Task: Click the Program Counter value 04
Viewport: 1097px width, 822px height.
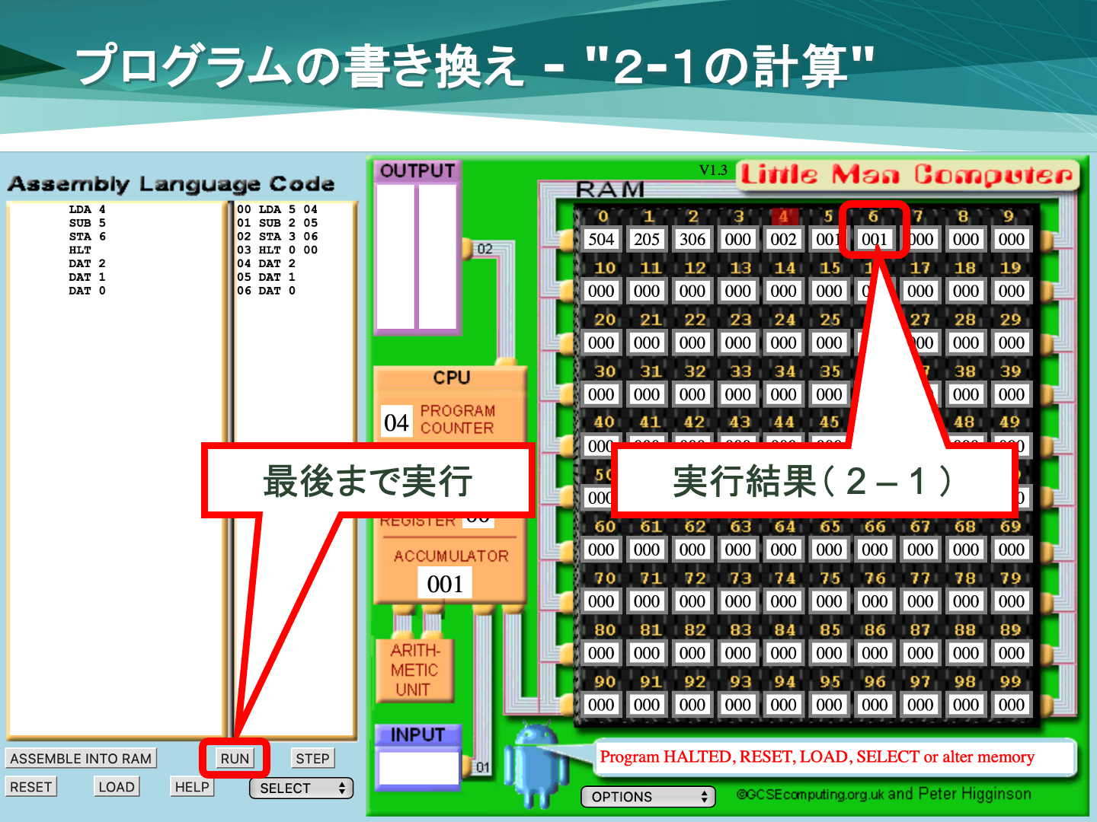Action: click(x=396, y=423)
